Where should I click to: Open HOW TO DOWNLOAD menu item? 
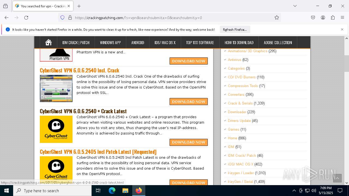point(239,42)
